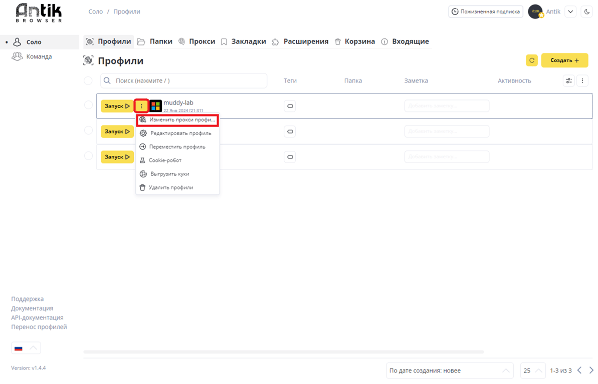Screen dimensions: 598x384
Task: Switch to the Расширения tab
Action: [300, 41]
